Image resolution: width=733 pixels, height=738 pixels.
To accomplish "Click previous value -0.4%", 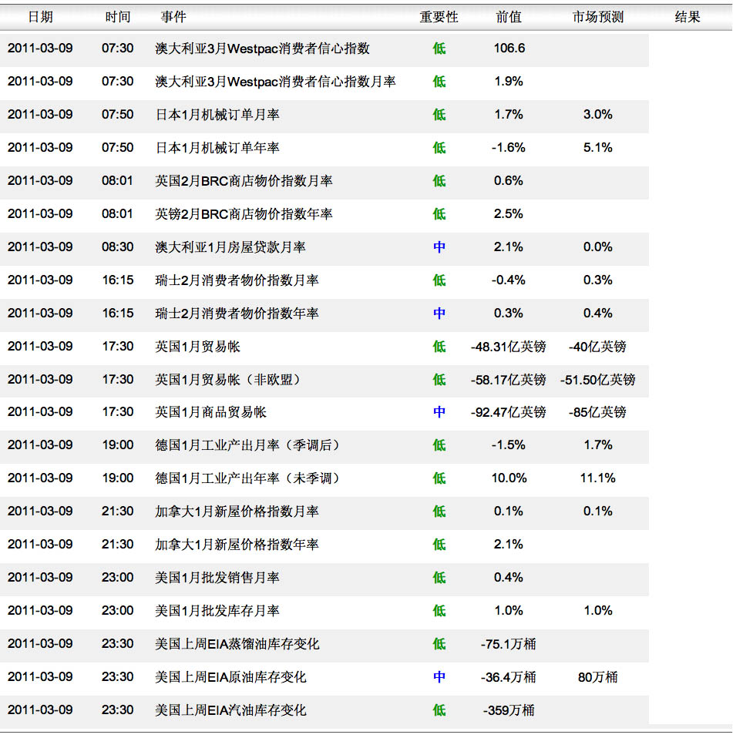I will [x=509, y=280].
